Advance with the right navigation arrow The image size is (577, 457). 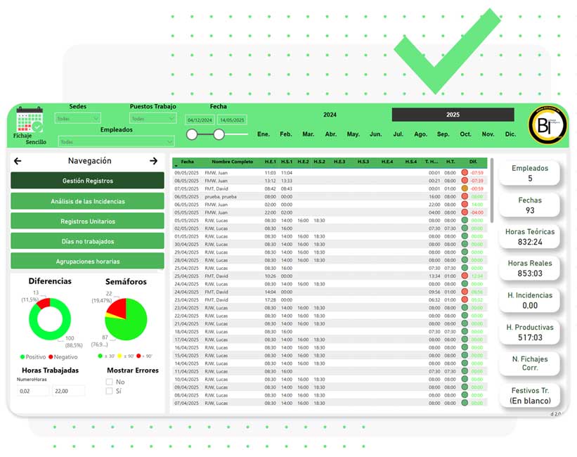153,161
